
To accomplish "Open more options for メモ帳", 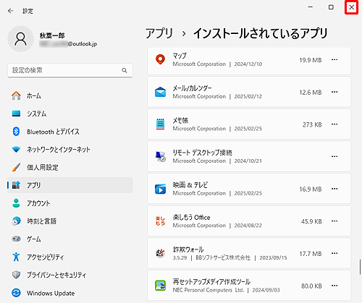I will tap(334, 124).
